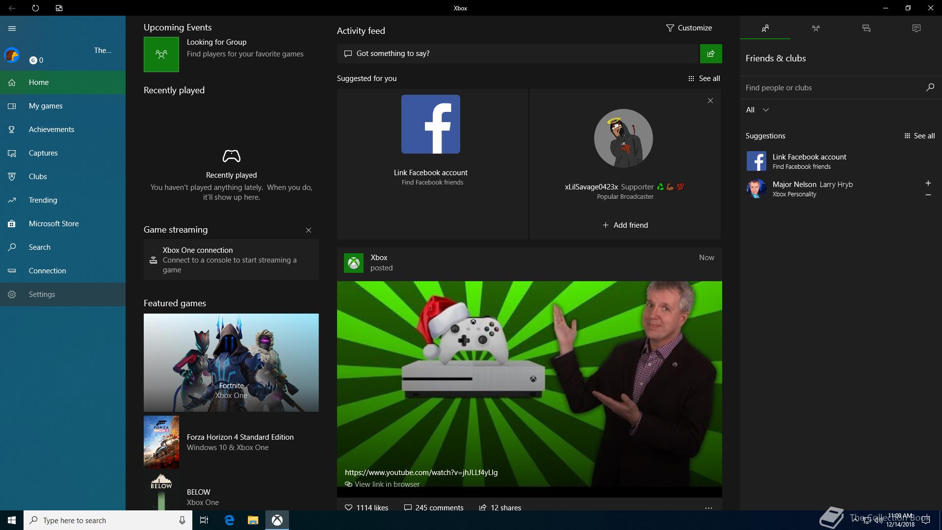Image resolution: width=942 pixels, height=530 pixels.
Task: Open the Windows Start menu
Action: point(12,520)
